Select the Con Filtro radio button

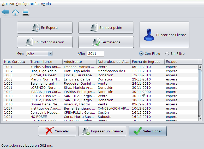141,54
